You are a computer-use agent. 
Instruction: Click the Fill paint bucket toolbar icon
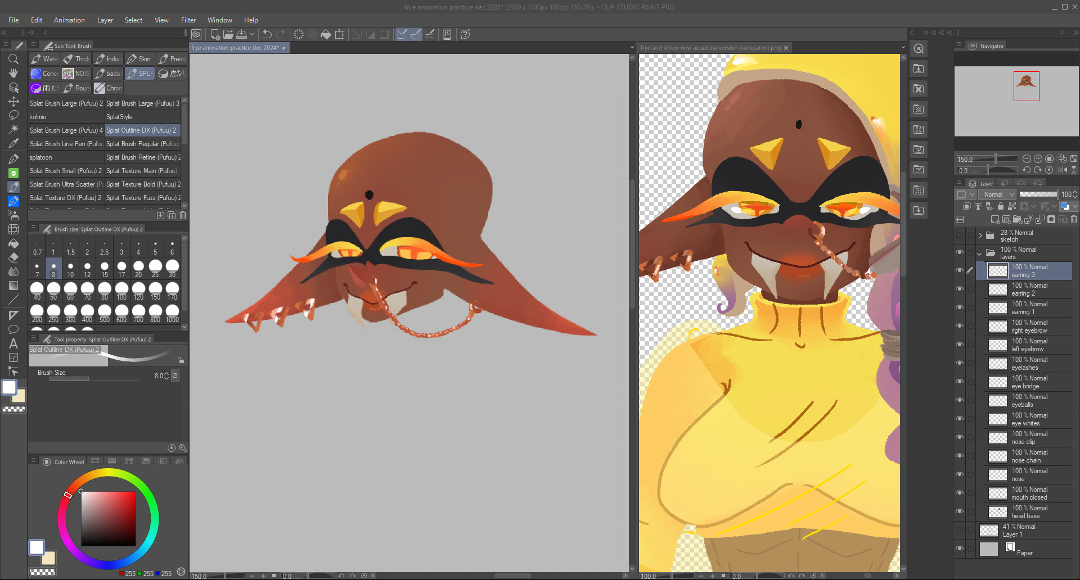tap(326, 34)
